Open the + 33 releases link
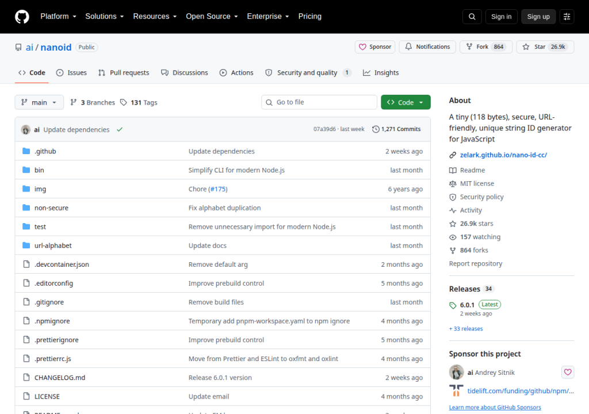Viewport: 589px width, 414px height. click(466, 329)
